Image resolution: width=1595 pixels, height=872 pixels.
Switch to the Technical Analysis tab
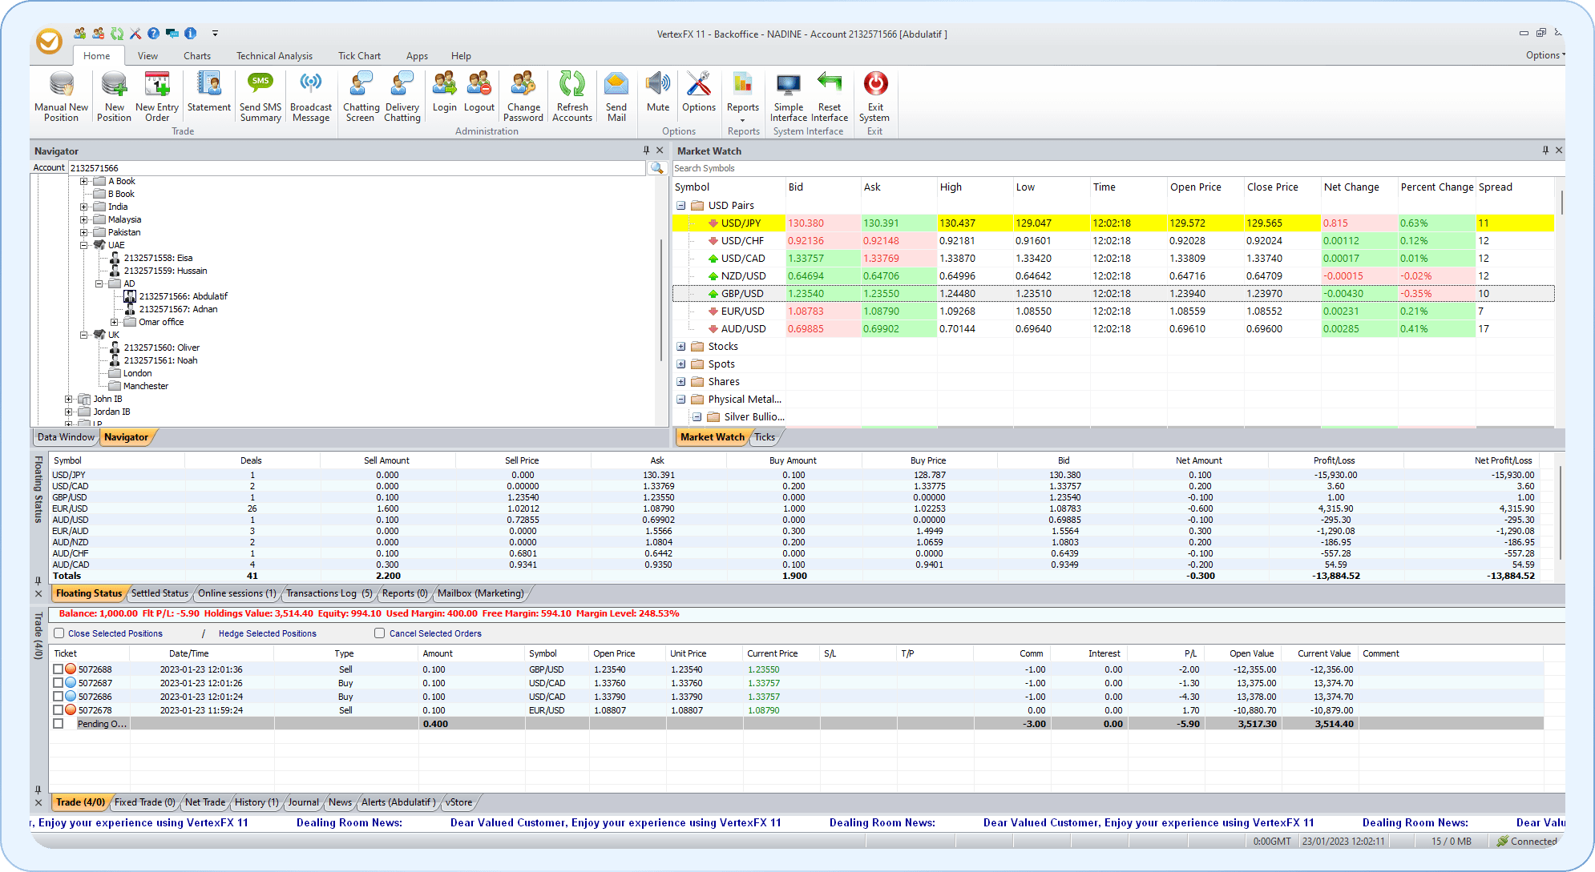(x=274, y=55)
